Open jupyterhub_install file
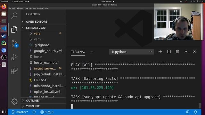The image size is (205, 115). click(x=43, y=74)
